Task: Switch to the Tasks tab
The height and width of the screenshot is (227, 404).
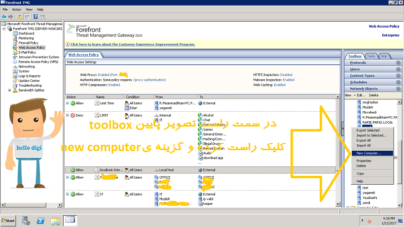Action: click(371, 56)
